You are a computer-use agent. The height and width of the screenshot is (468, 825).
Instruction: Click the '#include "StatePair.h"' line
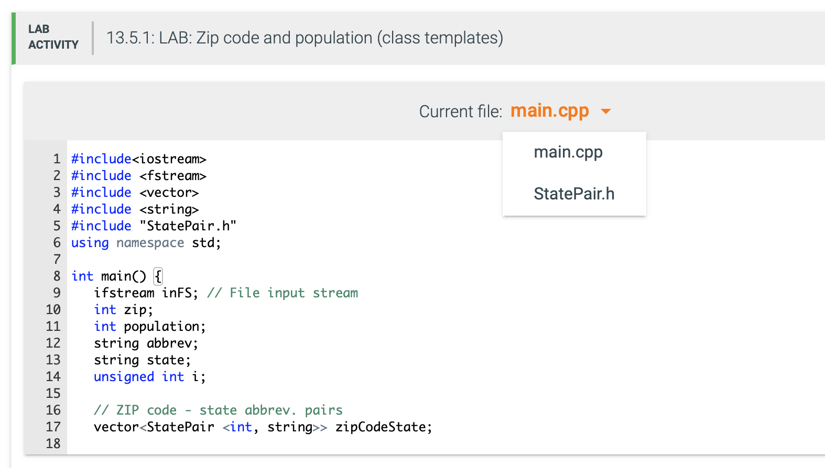click(x=154, y=226)
